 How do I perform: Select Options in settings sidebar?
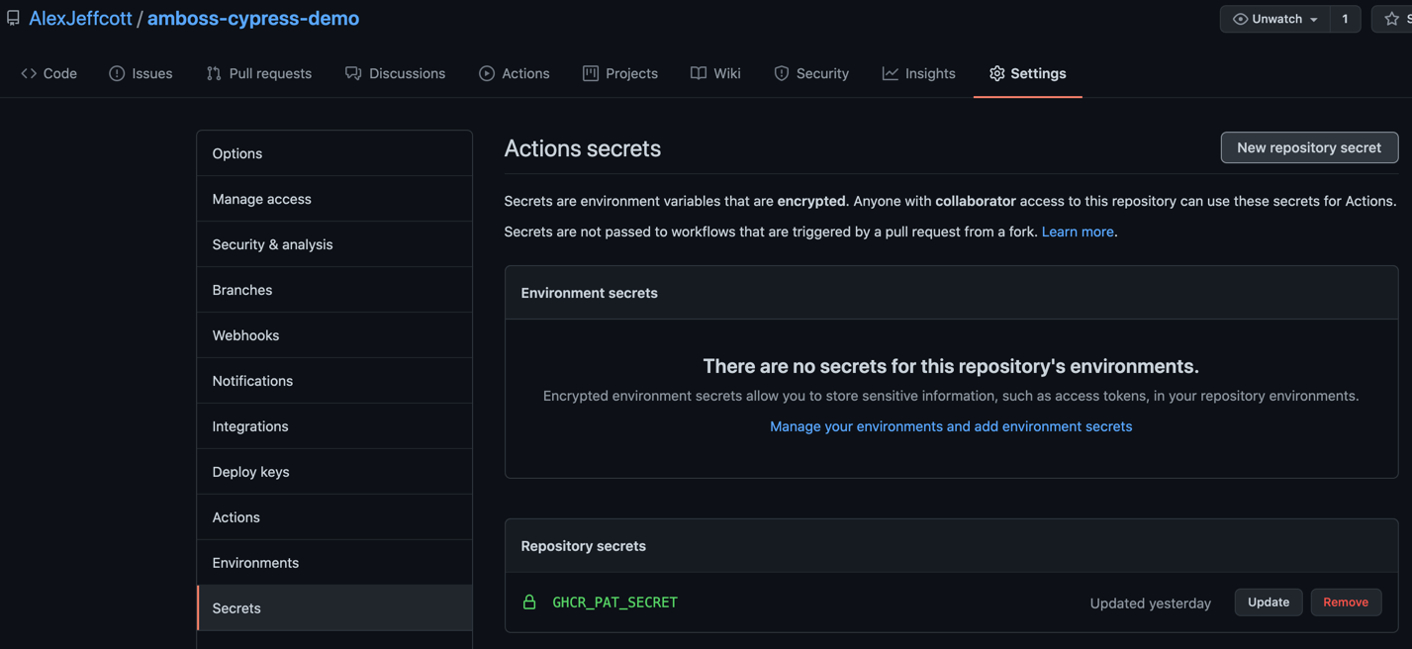tap(334, 153)
